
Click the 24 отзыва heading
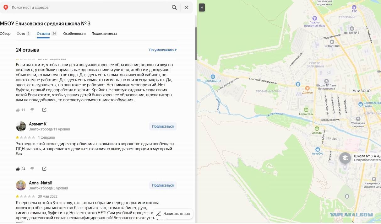pyautogui.click(x=28, y=50)
